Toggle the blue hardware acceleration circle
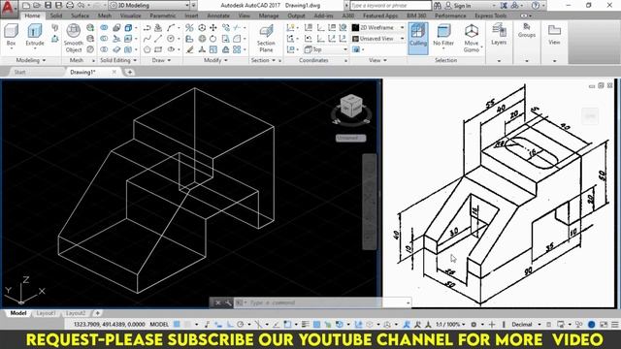Image resolution: width=621 pixels, height=349 pixels. coord(591,324)
